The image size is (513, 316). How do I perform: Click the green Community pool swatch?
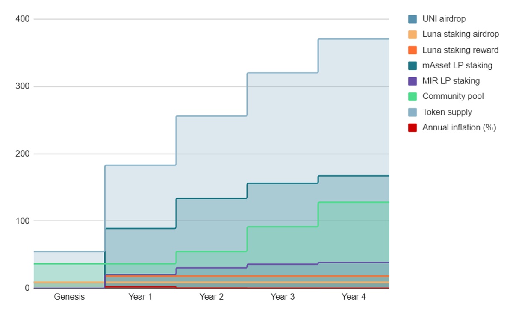413,97
